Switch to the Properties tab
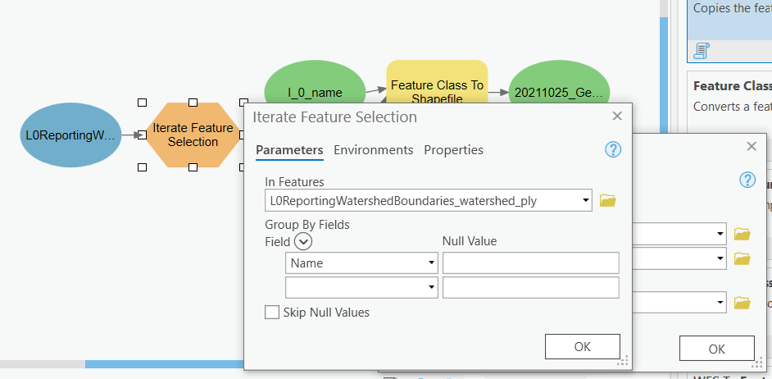Screen dimensions: 772x379 [453, 149]
